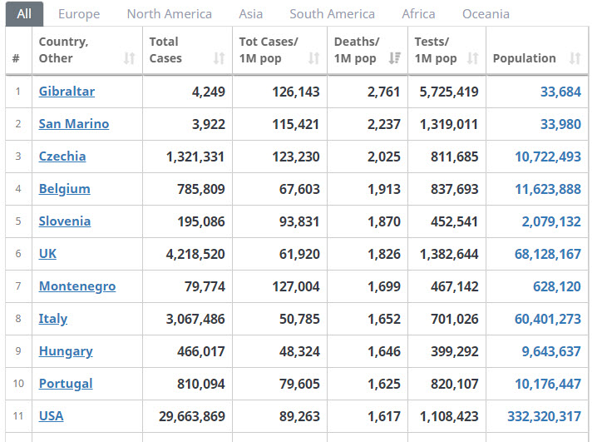Select UK total cases 4,218,520
The image size is (607, 442).
point(195,254)
